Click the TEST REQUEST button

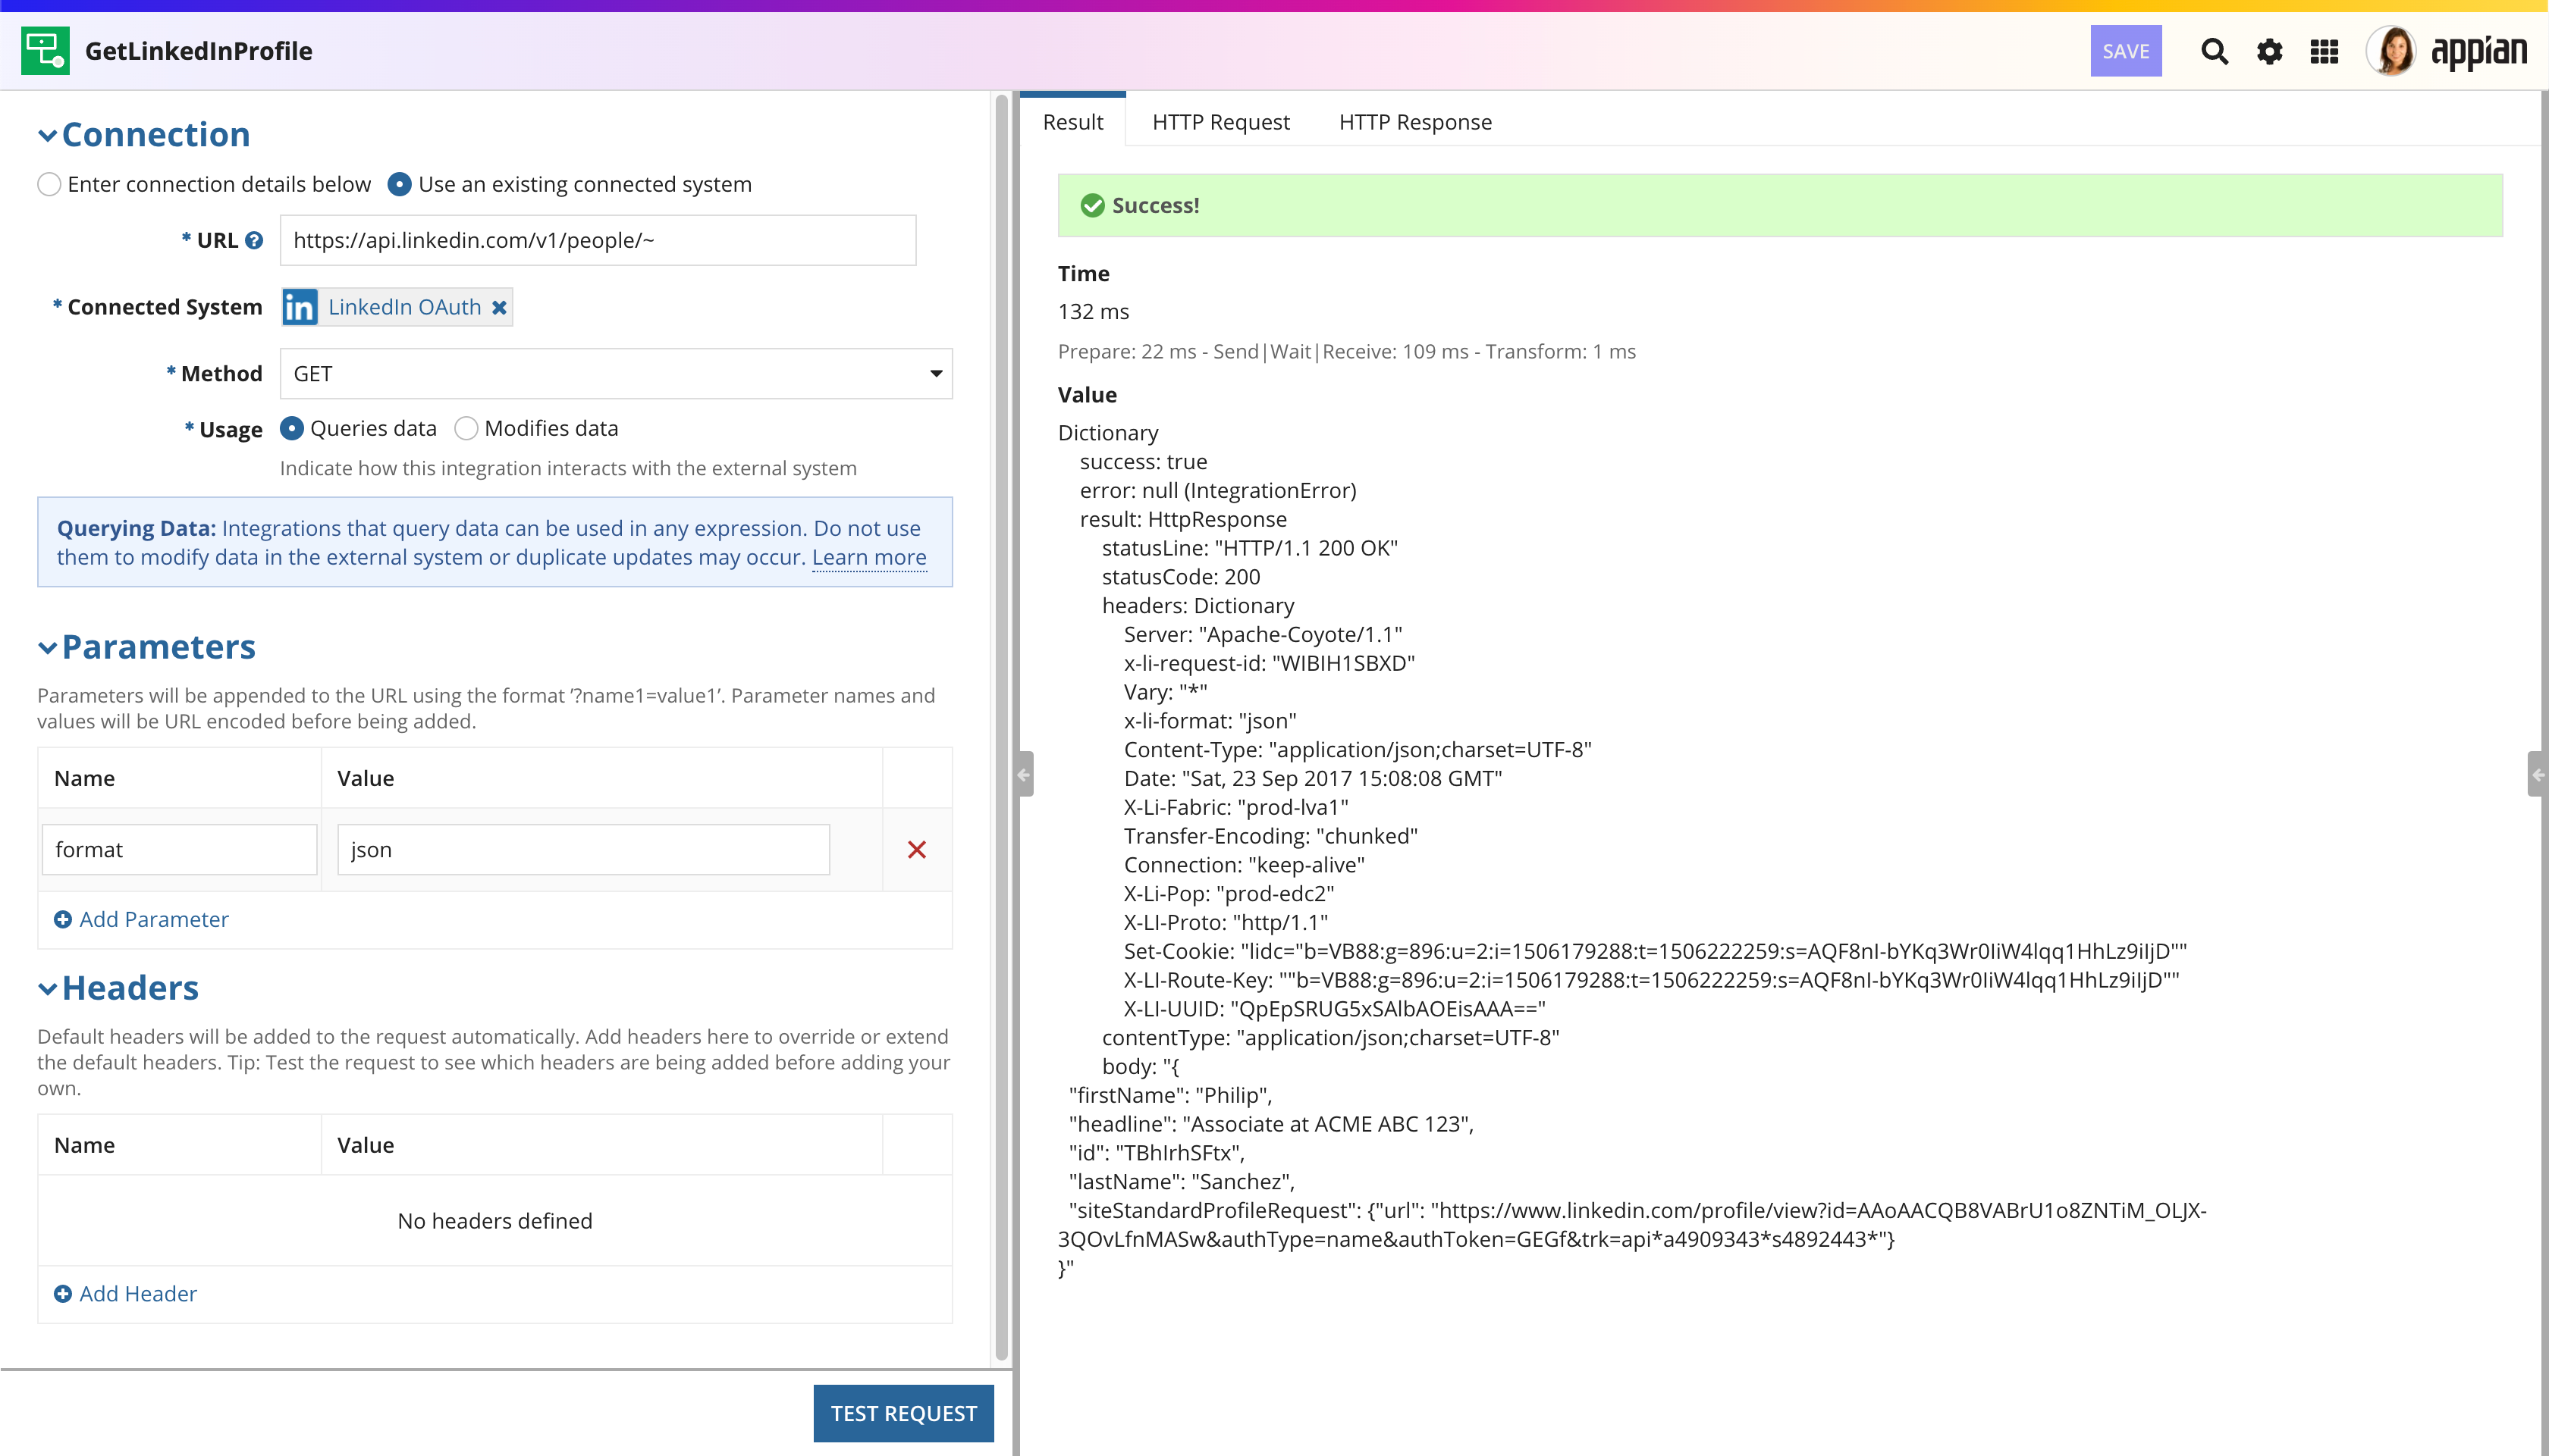click(x=903, y=1413)
